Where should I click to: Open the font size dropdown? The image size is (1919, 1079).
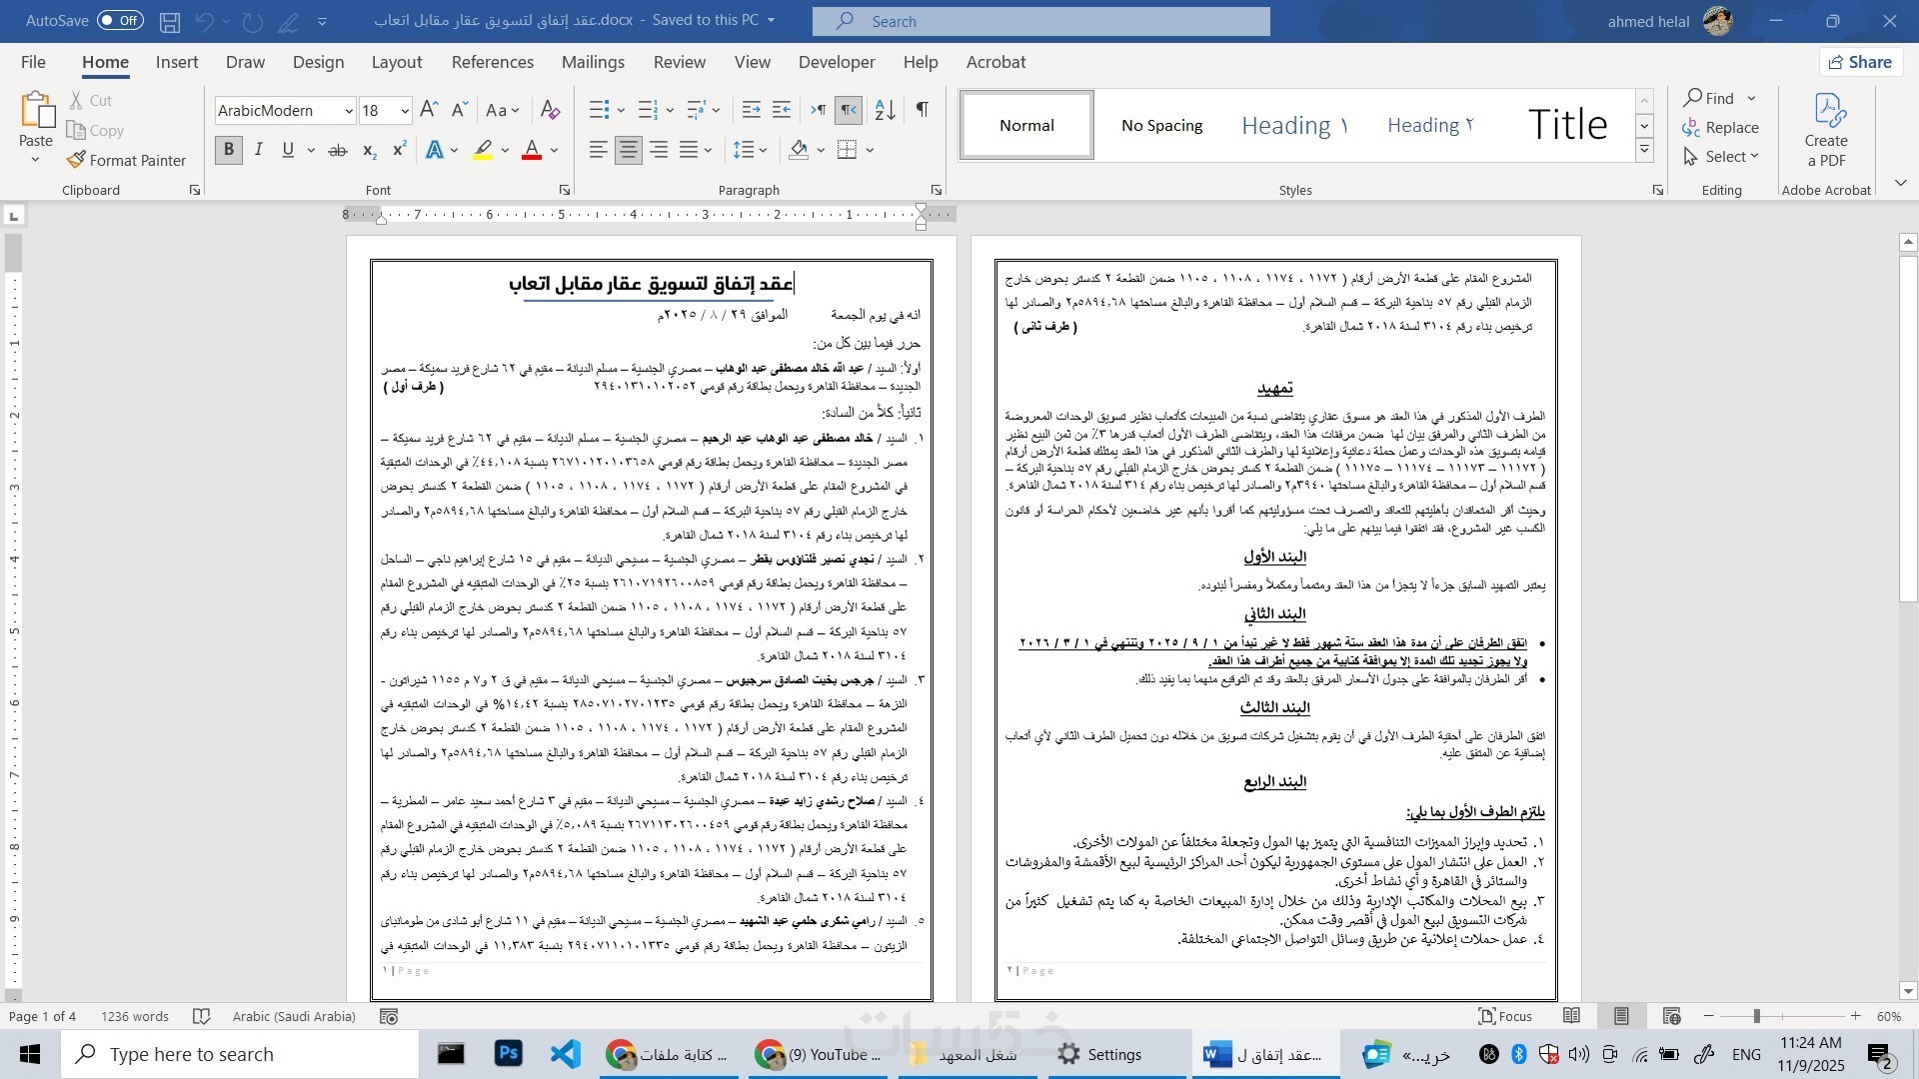(x=404, y=111)
